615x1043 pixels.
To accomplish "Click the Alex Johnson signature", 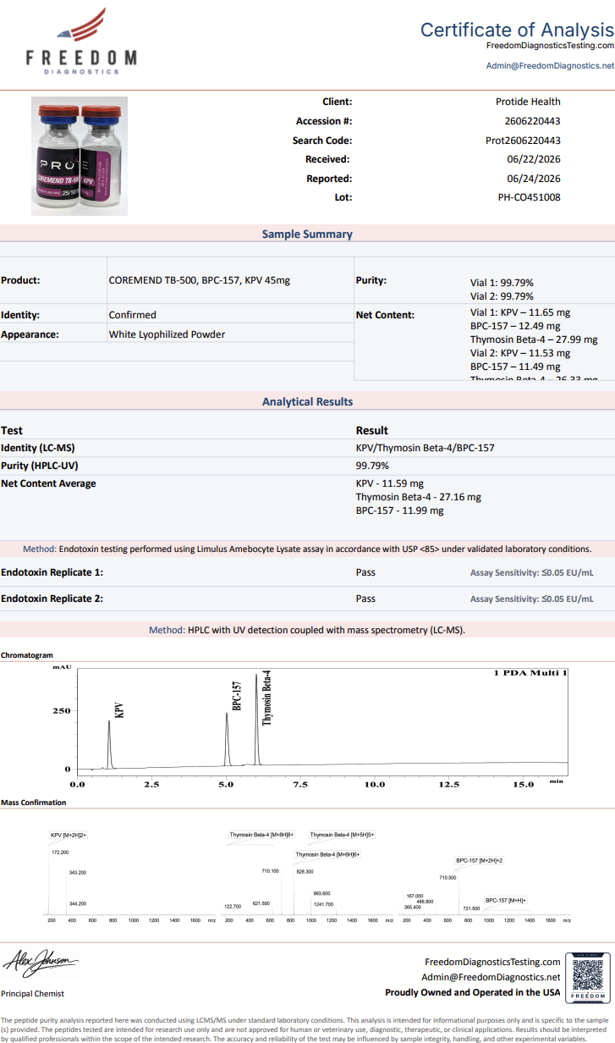I will 41,963.
